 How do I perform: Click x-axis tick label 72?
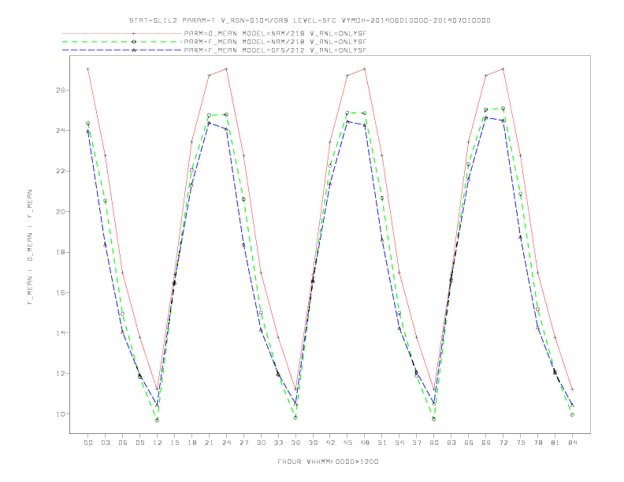(503, 443)
